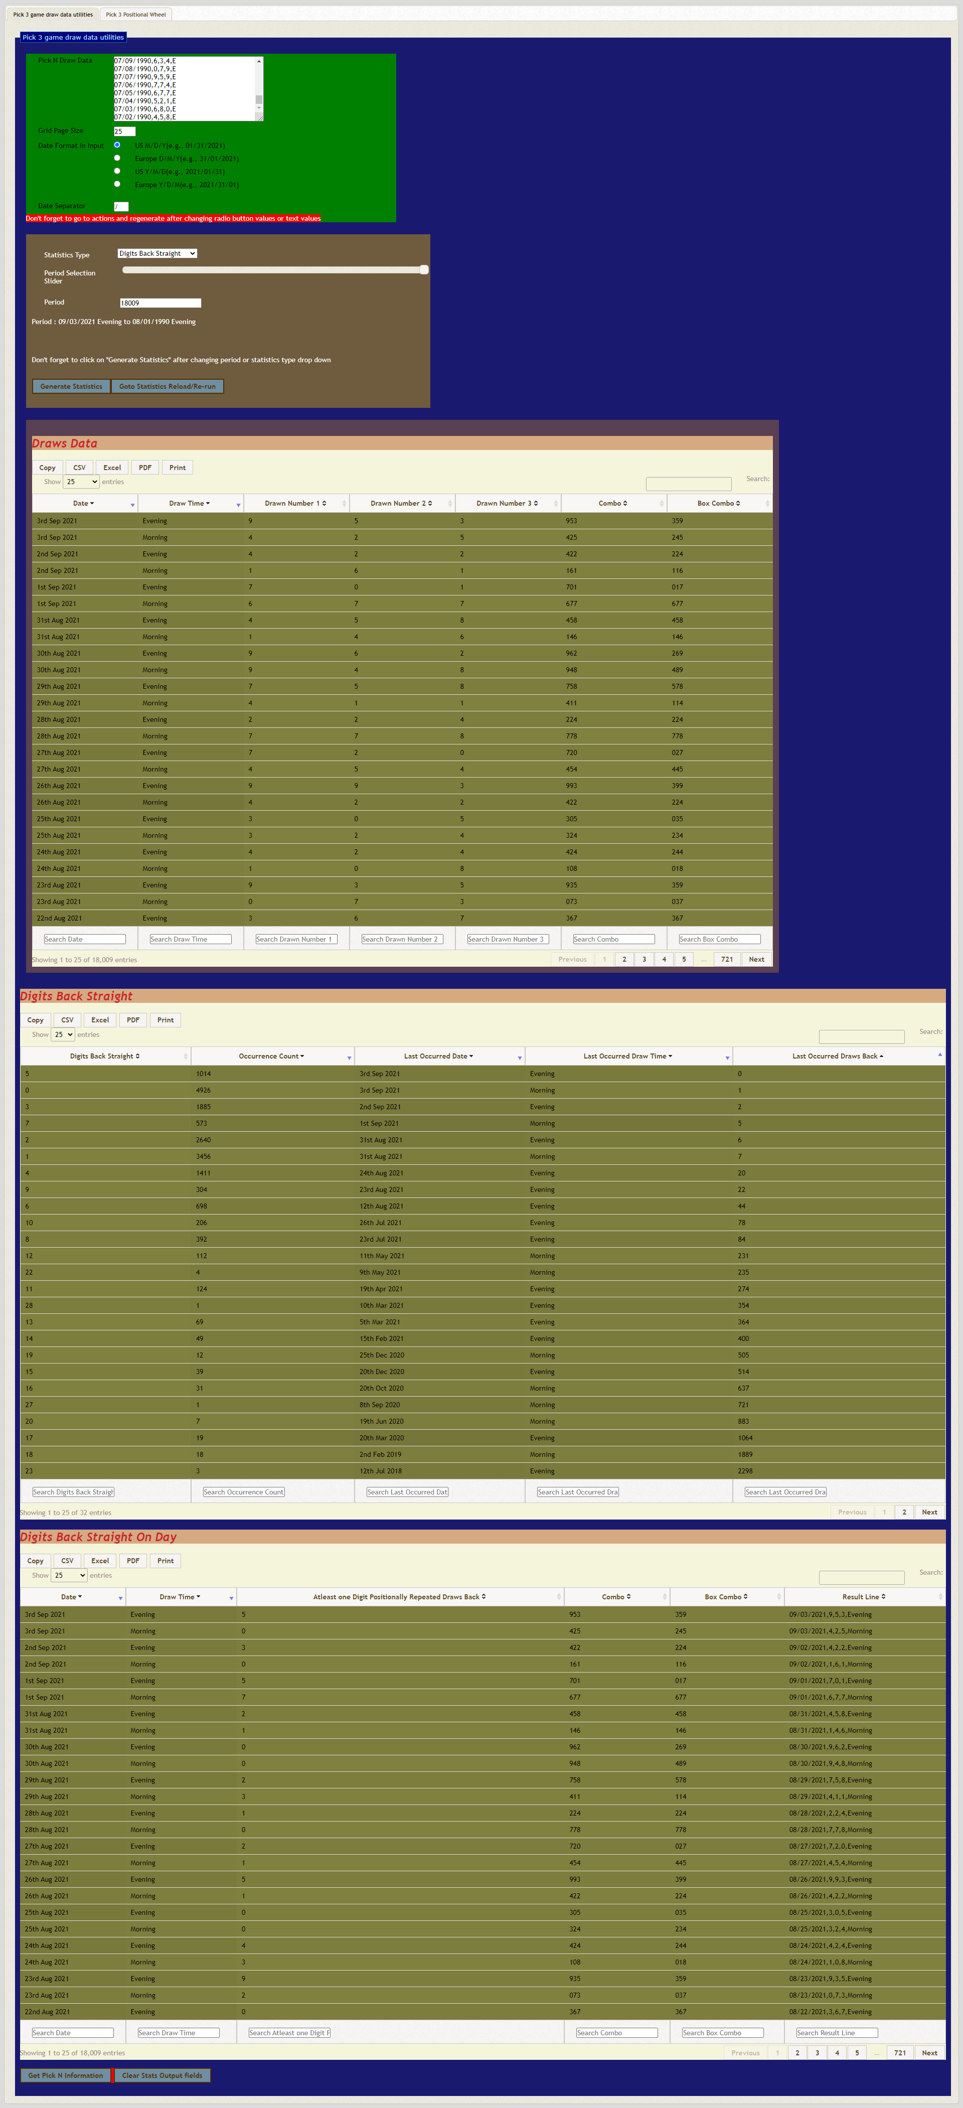The width and height of the screenshot is (963, 2108).
Task: Open Digits Back Straight show entries dropdown
Action: pos(63,1034)
